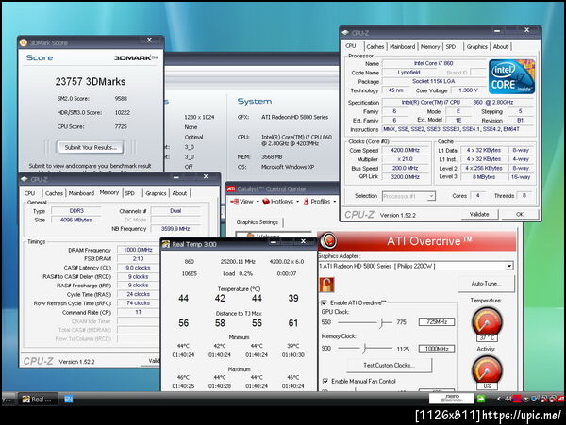566x425 pixels.
Task: Click the orange unlock padlock icon
Action: (326, 285)
